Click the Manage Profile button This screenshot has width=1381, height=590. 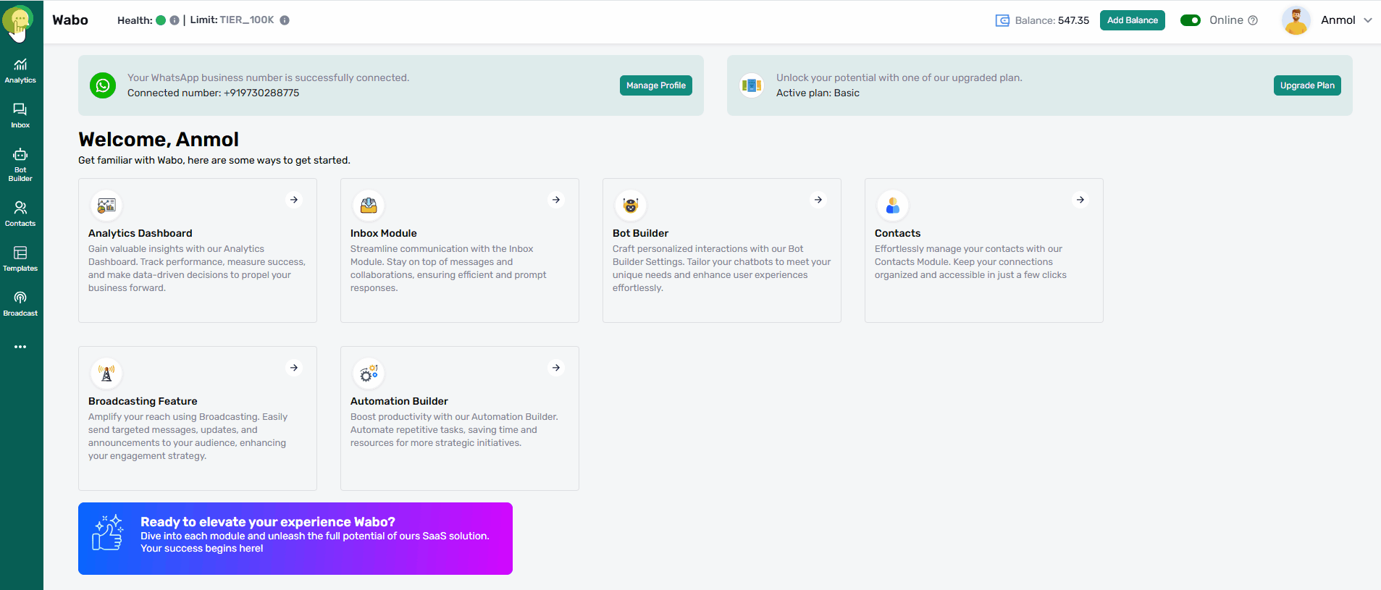coord(655,85)
